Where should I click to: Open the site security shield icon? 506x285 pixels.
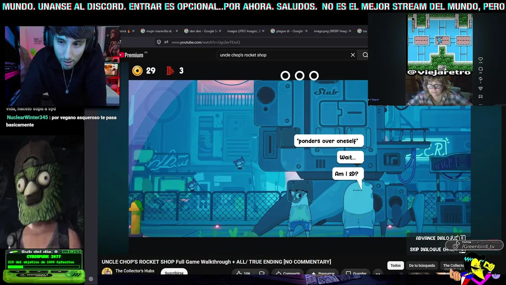click(x=159, y=42)
